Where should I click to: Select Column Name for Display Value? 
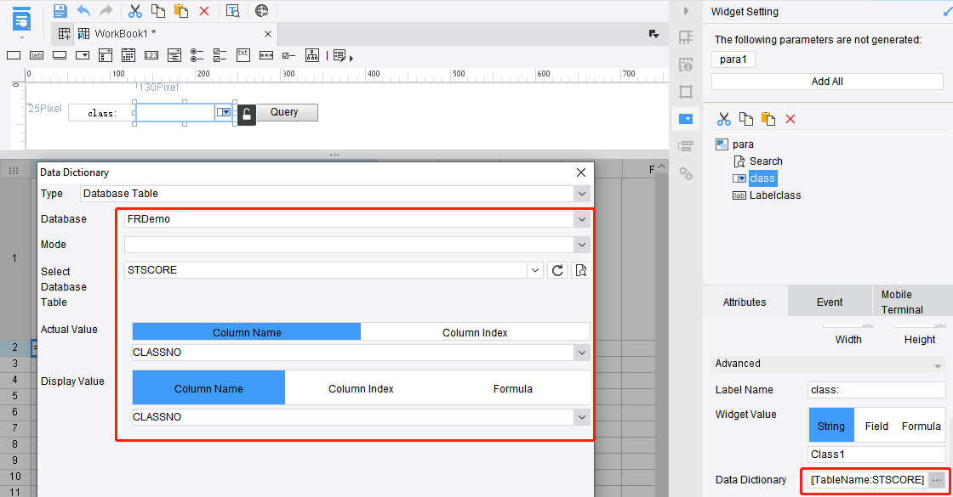pyautogui.click(x=208, y=388)
